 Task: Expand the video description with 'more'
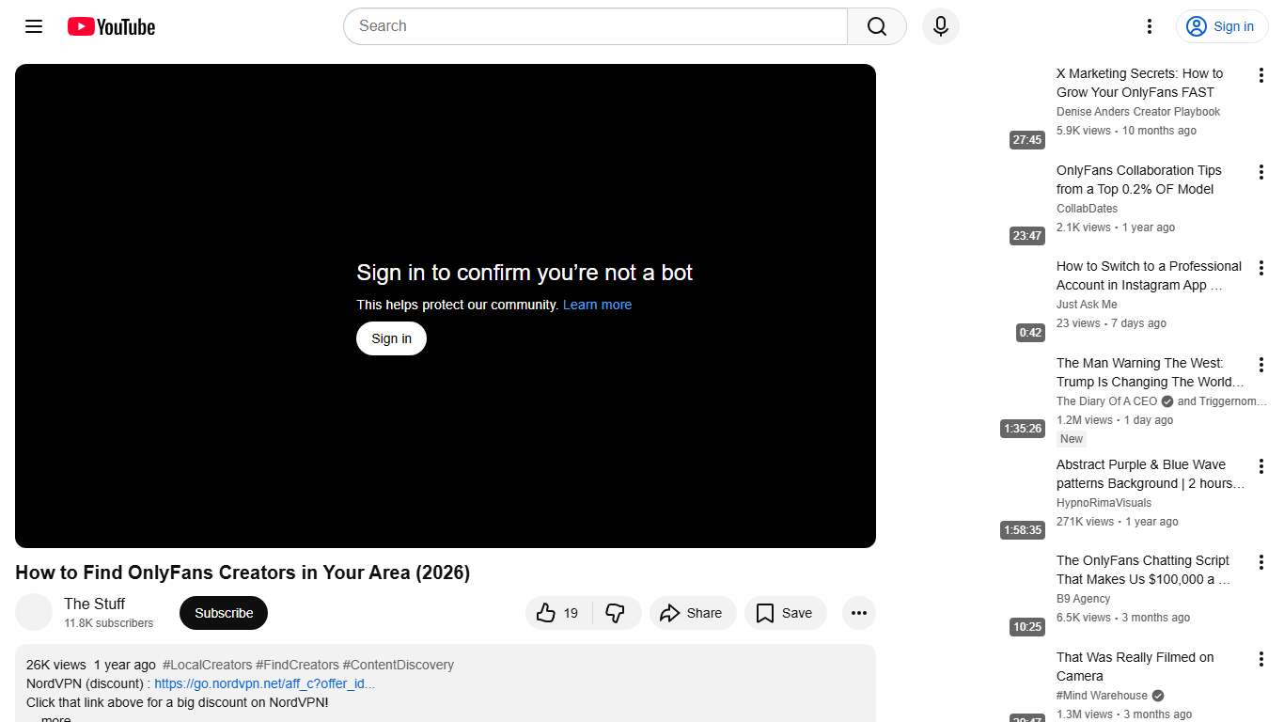[x=55, y=717]
